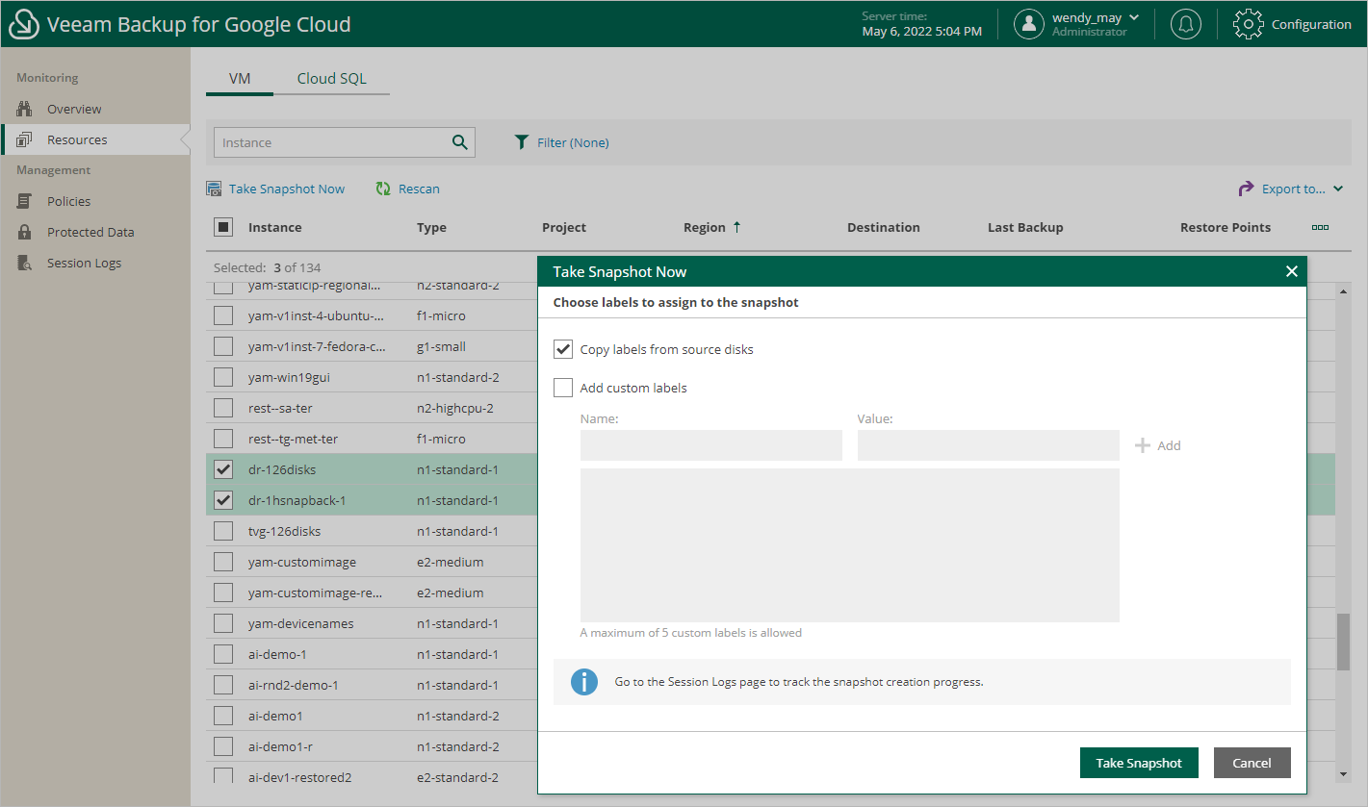1368x807 pixels.
Task: Click the Protected Data lock icon
Action: point(25,232)
